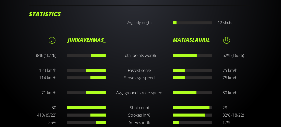Screen dimensions: 281x127
Task: Click JUKKAVEHMAS_'s Shot count bar
Action: coord(86,108)
